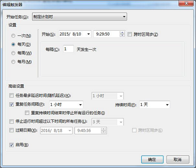Enable the 跨时区同步(Z) checkbox

tap(129, 34)
